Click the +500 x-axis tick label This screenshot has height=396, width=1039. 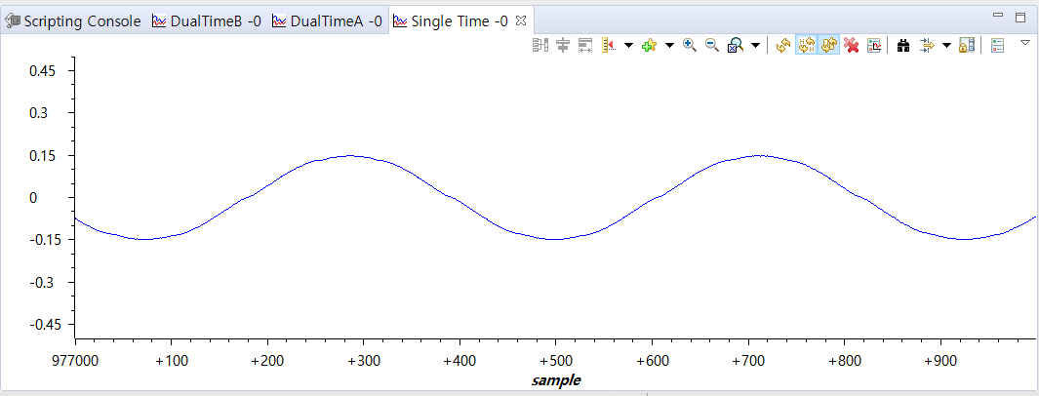pos(556,361)
